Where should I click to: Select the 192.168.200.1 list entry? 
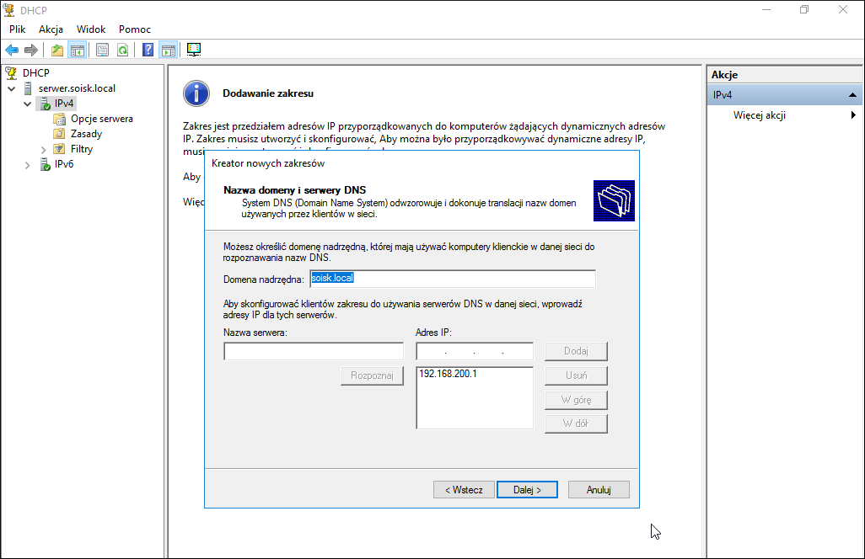point(448,374)
